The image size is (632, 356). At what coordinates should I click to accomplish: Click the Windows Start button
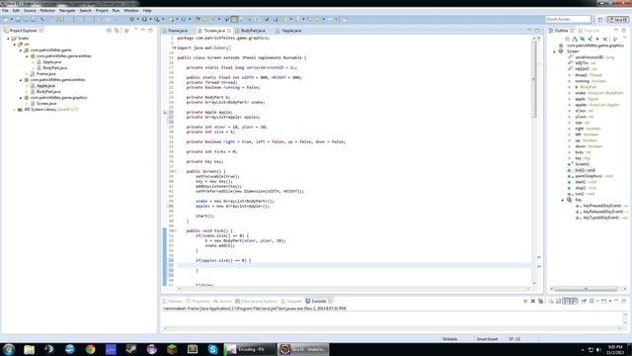point(9,349)
